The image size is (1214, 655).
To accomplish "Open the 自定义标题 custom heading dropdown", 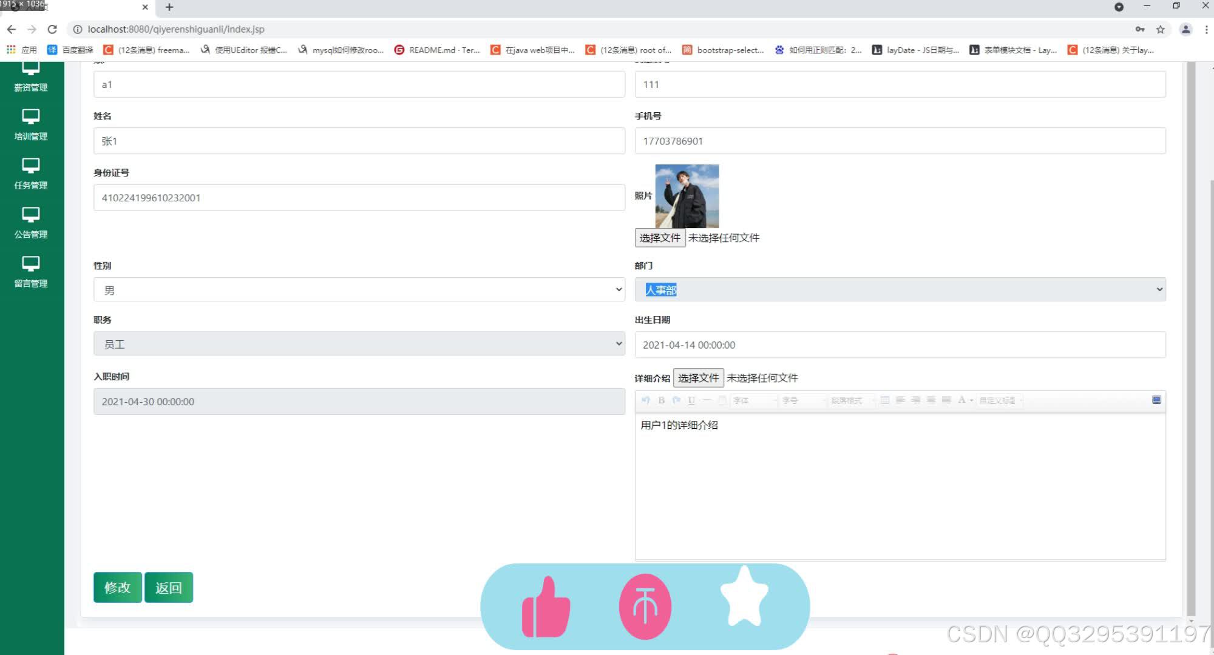I will tap(1000, 400).
